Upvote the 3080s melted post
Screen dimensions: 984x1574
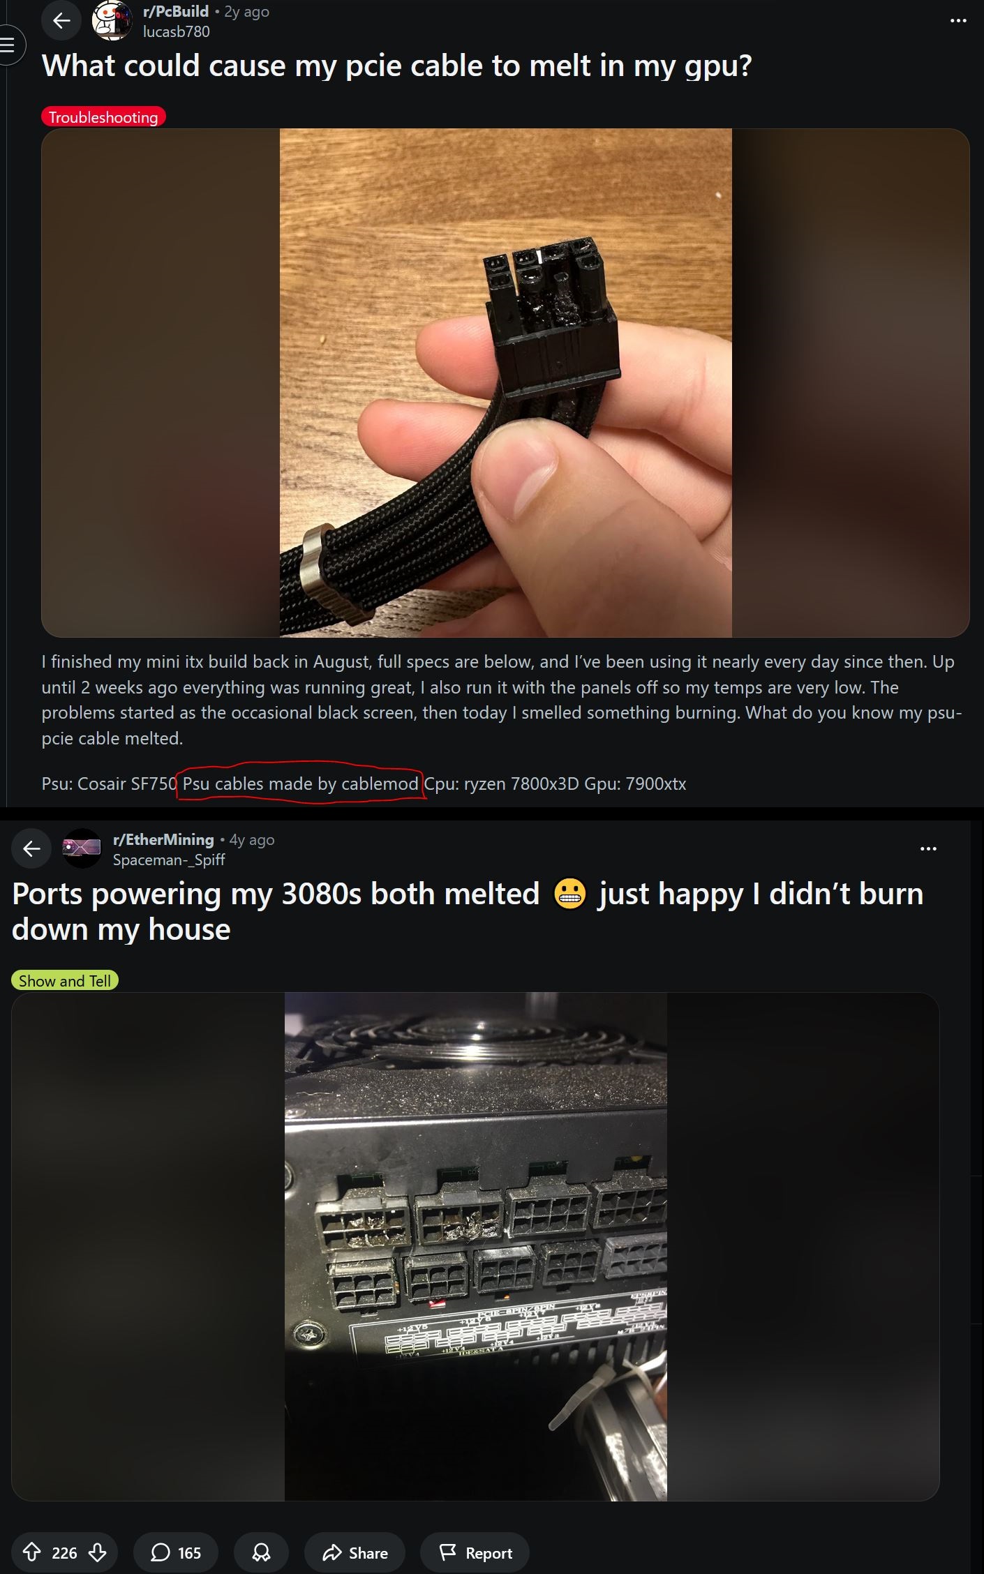click(x=32, y=1552)
